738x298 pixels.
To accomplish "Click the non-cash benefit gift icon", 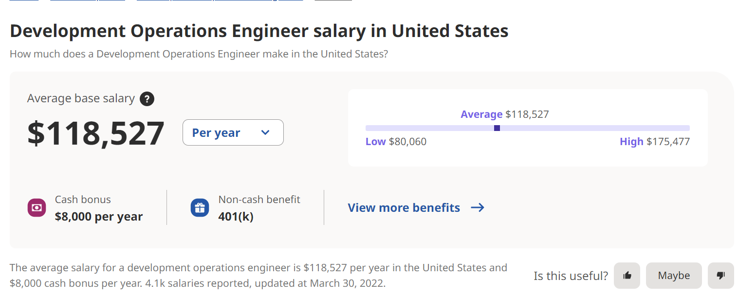I will (200, 208).
